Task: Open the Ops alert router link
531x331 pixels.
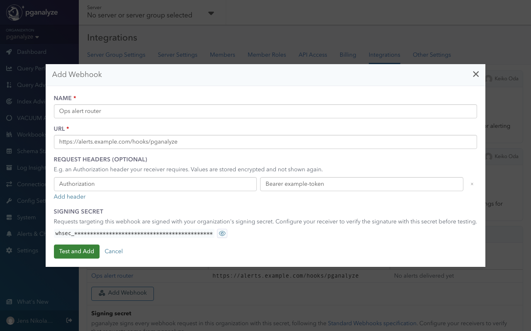Action: pos(112,276)
